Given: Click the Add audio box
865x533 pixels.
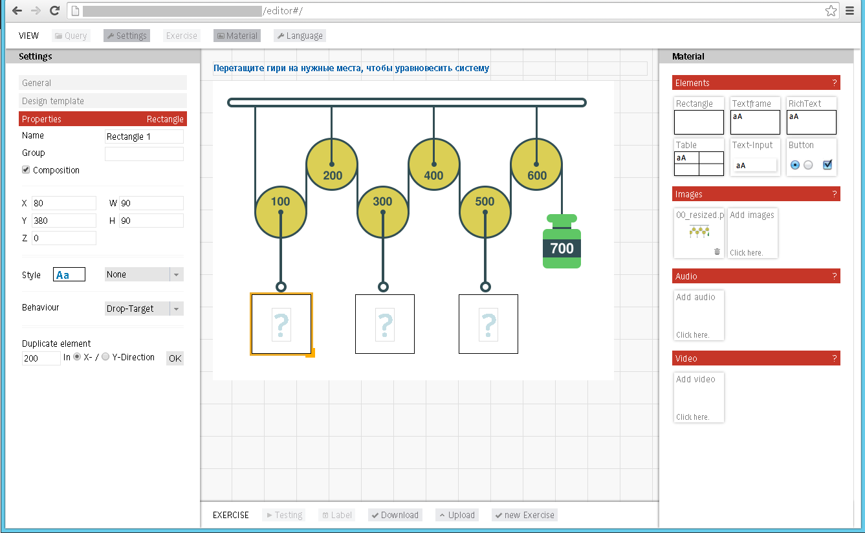Looking at the screenshot, I should tap(699, 316).
